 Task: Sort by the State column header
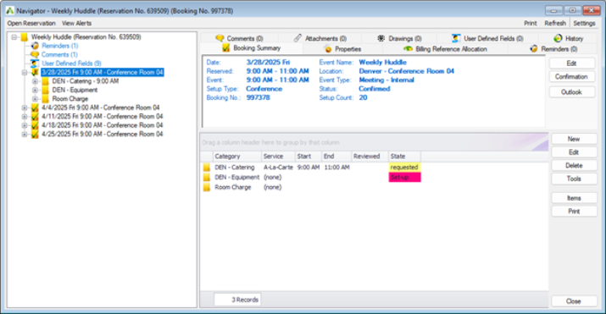coord(404,157)
